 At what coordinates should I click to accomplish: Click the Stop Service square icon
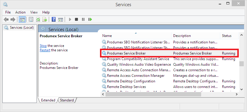tap(76, 19)
